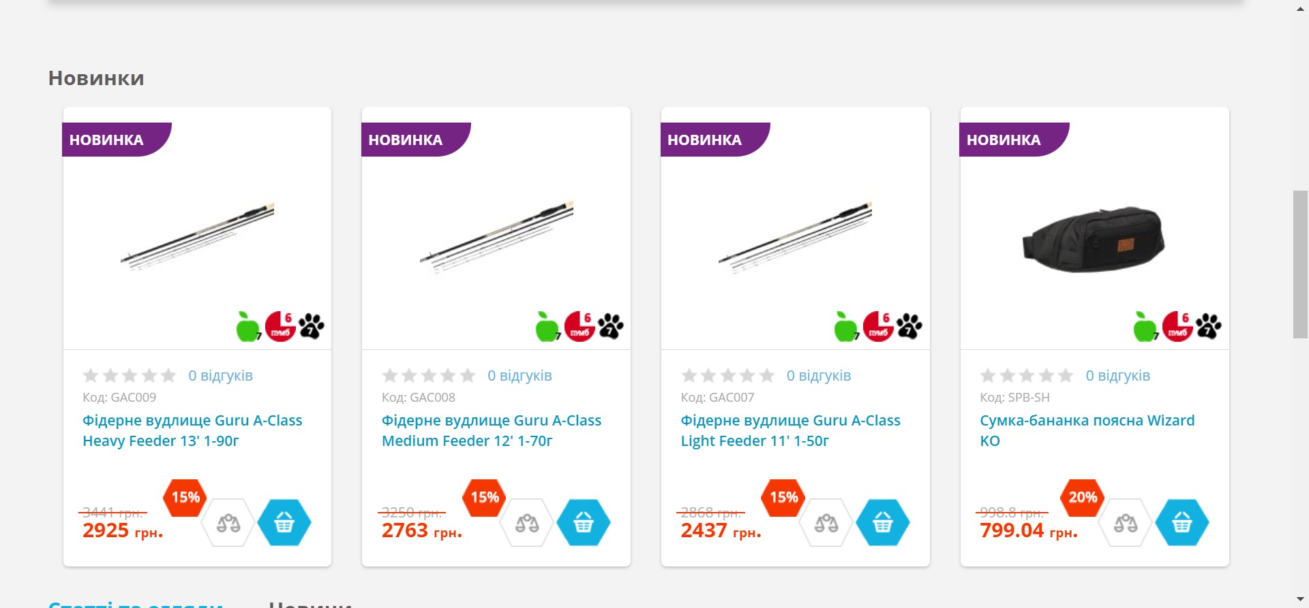
Task: Open Сумка-бананка поясна Wizard KO link
Action: (1087, 430)
